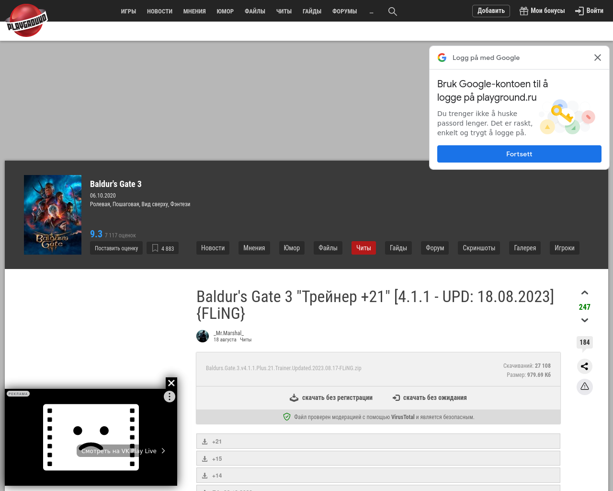Click скачать без ожидания
The width and height of the screenshot is (613, 491).
430,397
